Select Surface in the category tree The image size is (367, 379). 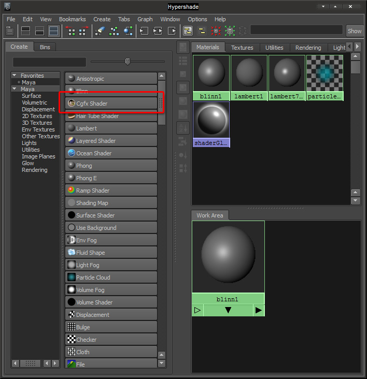(x=32, y=96)
